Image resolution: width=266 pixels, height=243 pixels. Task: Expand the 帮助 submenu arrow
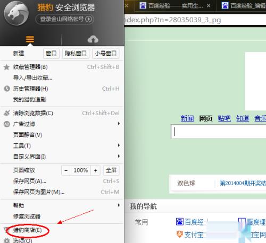(119, 205)
